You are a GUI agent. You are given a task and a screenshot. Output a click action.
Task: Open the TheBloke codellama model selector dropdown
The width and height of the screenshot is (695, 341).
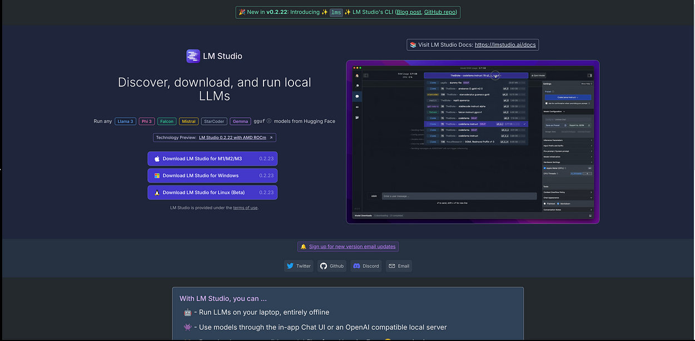[476, 76]
